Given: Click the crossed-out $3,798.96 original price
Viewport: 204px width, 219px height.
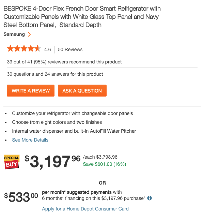Looking at the screenshot, I should pos(107,157).
